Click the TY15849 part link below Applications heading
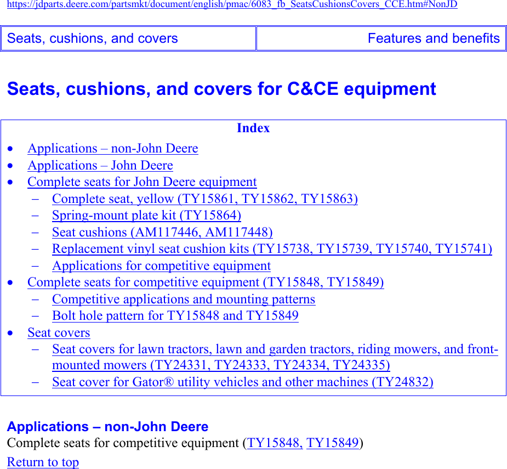Image resolution: width=507 pixels, height=469 pixels. click(x=332, y=443)
